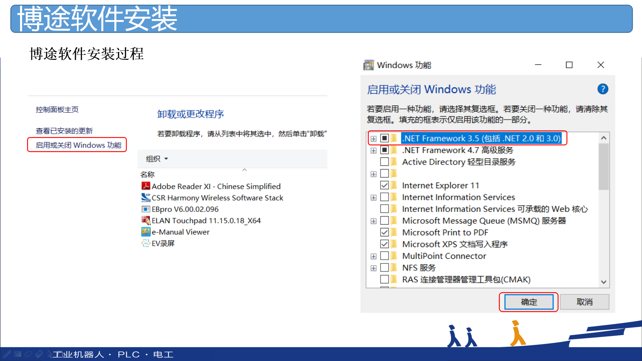Click the blue help question mark icon
This screenshot has width=642, height=361.
603,89
